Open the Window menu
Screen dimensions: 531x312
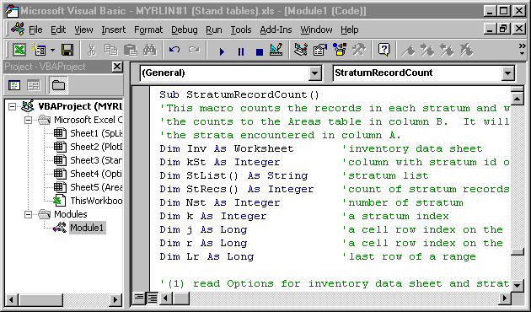(316, 30)
